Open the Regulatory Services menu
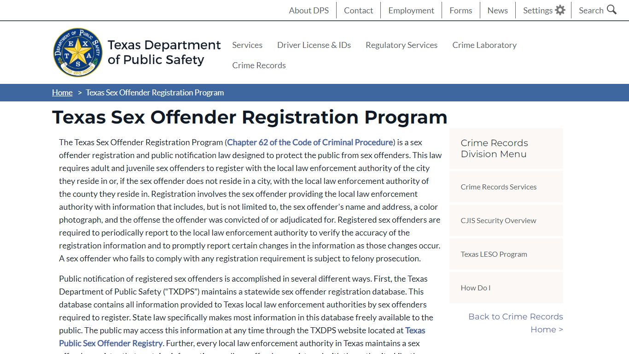Image resolution: width=629 pixels, height=354 pixels. pos(402,45)
